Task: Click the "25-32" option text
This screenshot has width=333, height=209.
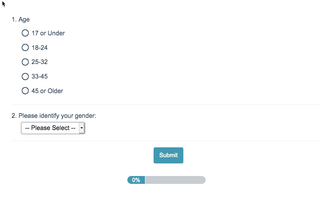Action: [40, 62]
